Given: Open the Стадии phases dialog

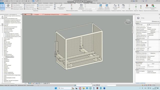Looking at the screenshot, I should [123, 6].
